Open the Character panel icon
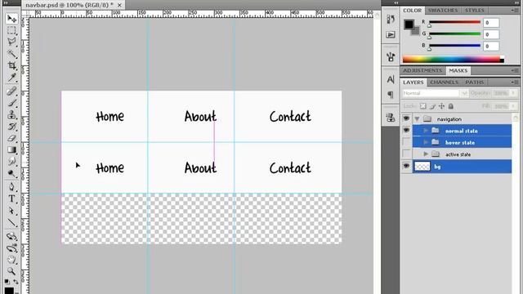Viewport: 523px width, 294px height. 391,79
